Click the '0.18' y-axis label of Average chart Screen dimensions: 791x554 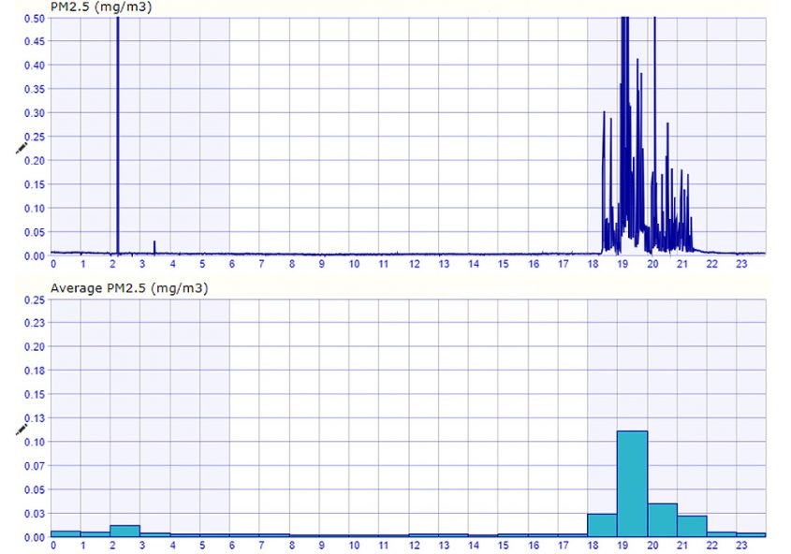pos(35,371)
